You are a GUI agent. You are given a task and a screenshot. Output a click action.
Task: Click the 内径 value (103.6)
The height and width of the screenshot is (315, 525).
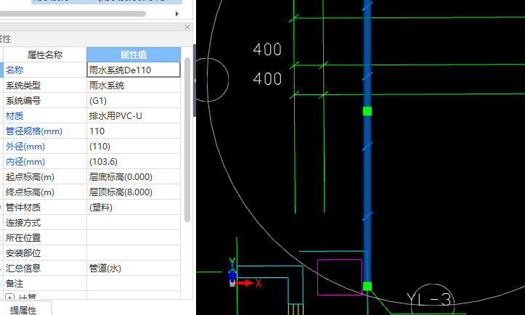[x=134, y=162]
